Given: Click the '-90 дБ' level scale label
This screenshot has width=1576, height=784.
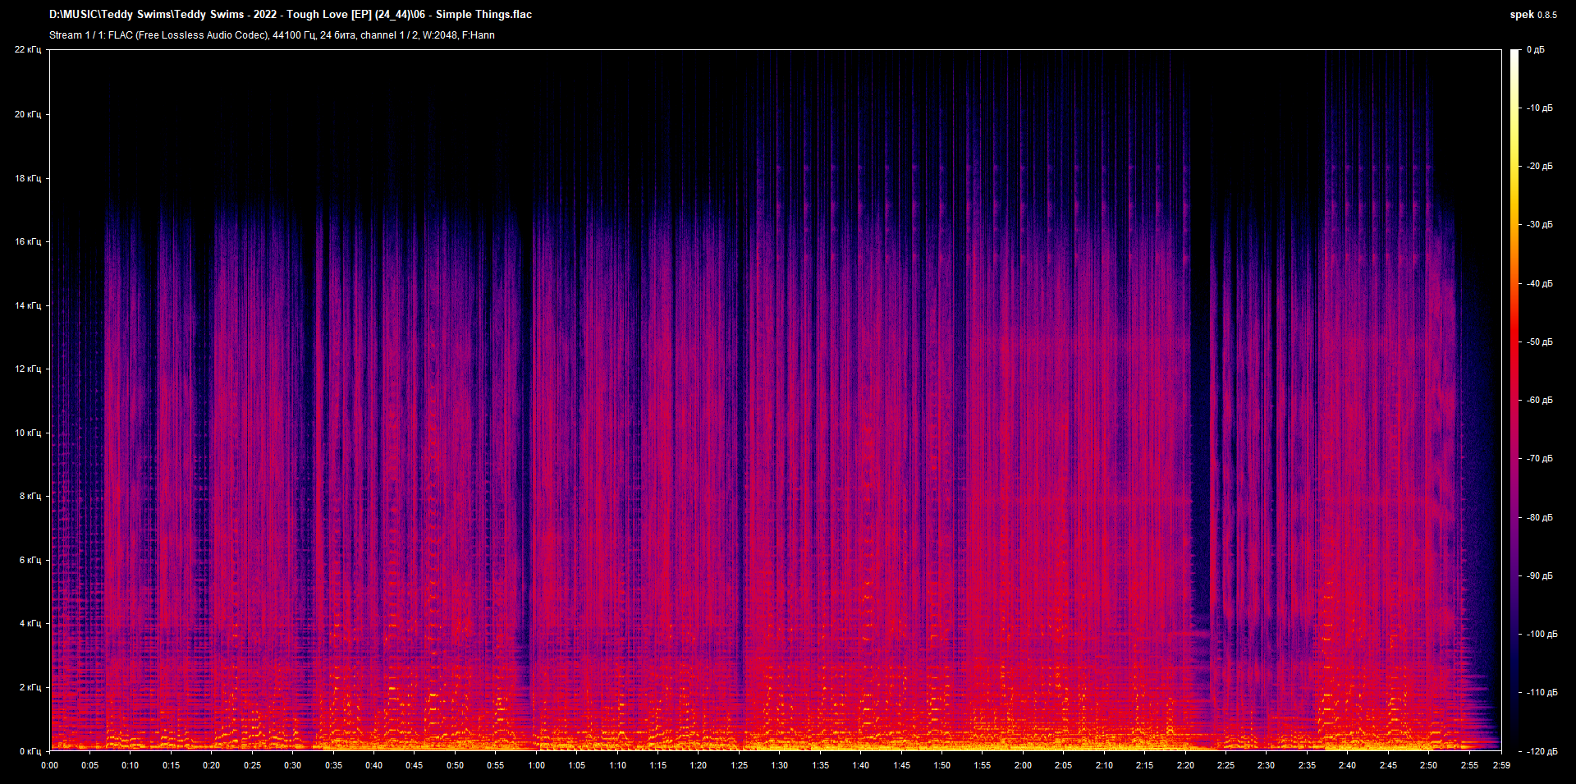Looking at the screenshot, I should [x=1540, y=576].
